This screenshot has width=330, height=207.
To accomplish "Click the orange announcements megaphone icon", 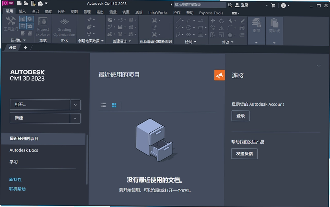I will point(219,75).
